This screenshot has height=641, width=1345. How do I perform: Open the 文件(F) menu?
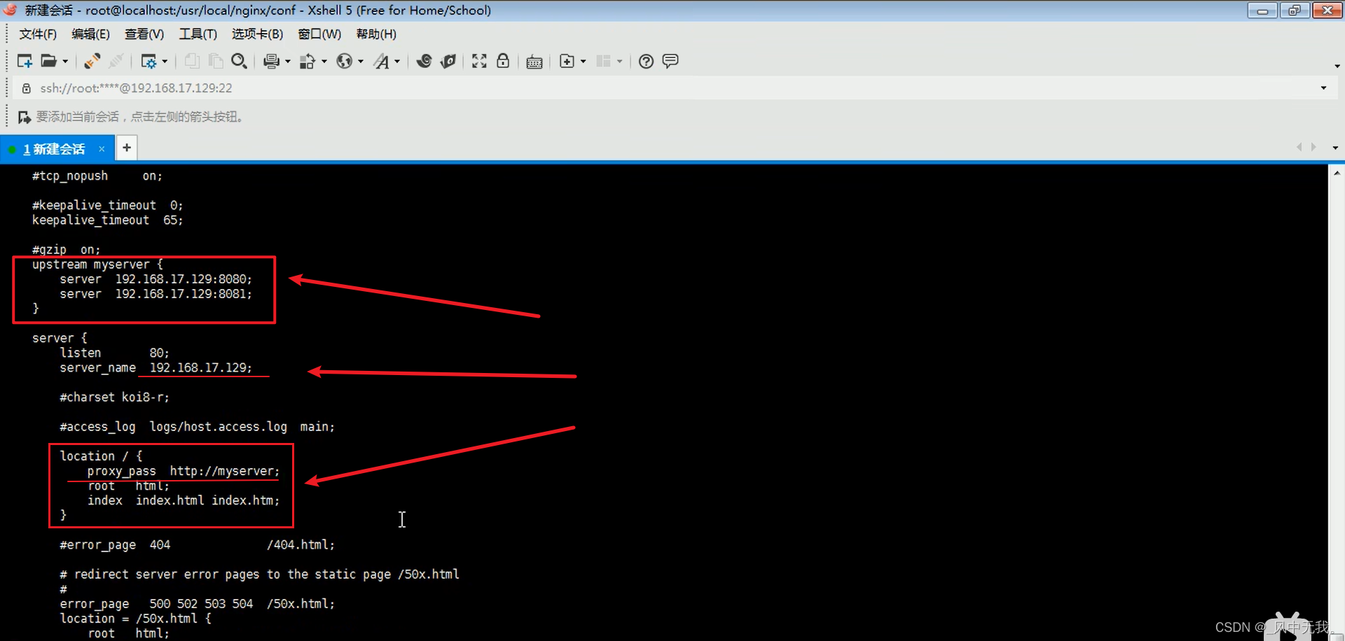click(38, 34)
